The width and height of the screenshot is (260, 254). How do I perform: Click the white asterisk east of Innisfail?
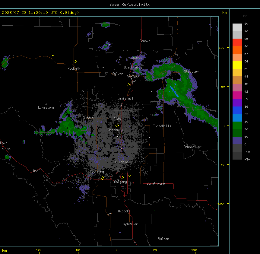151,91
